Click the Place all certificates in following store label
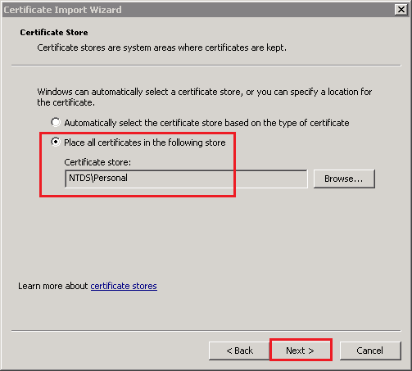This screenshot has height=371, width=412. pos(145,143)
